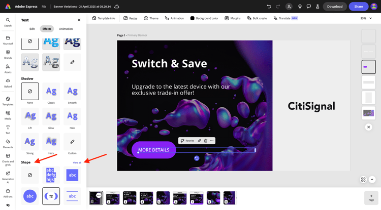The height and width of the screenshot is (210, 381).
Task: Open Search in the left sidebar
Action: pyautogui.click(x=8, y=22)
